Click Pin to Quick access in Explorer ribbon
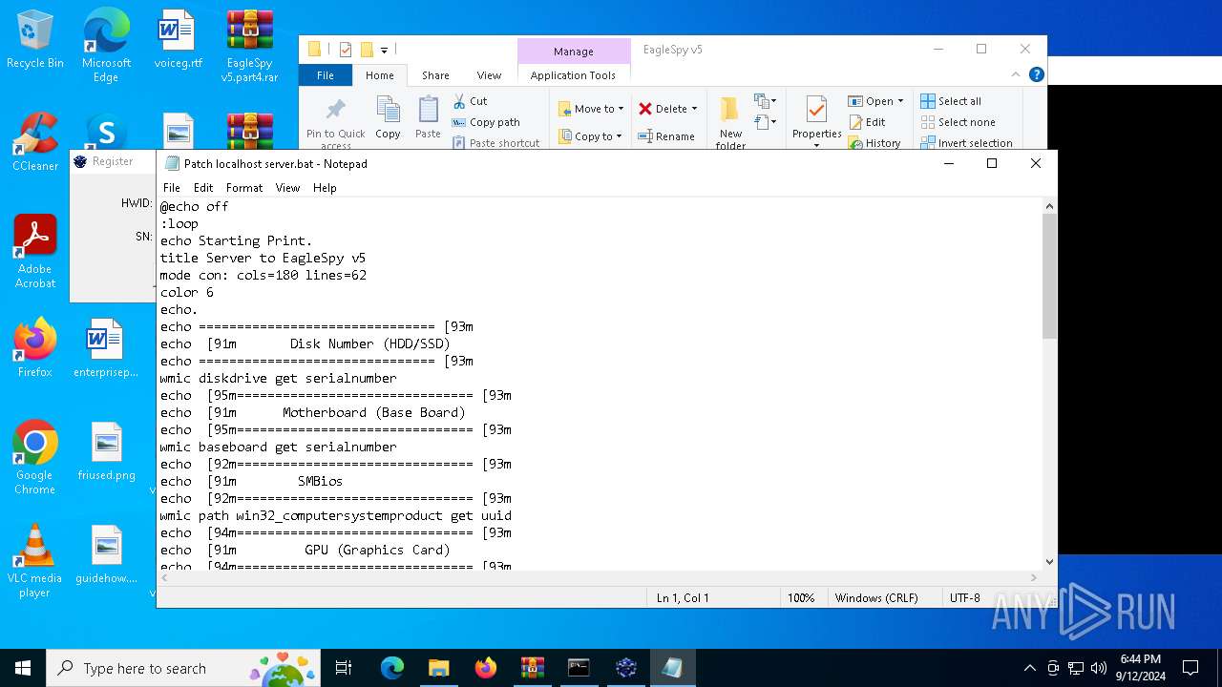Screen dimensions: 1222x687 335,122
